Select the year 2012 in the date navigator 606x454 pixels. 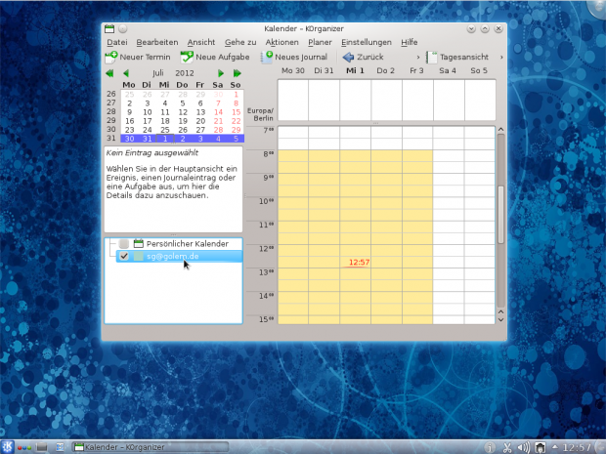point(185,73)
